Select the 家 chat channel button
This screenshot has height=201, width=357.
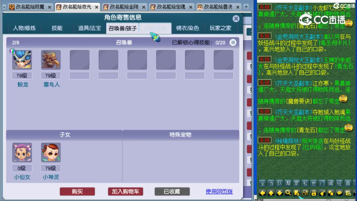click(x=297, y=183)
